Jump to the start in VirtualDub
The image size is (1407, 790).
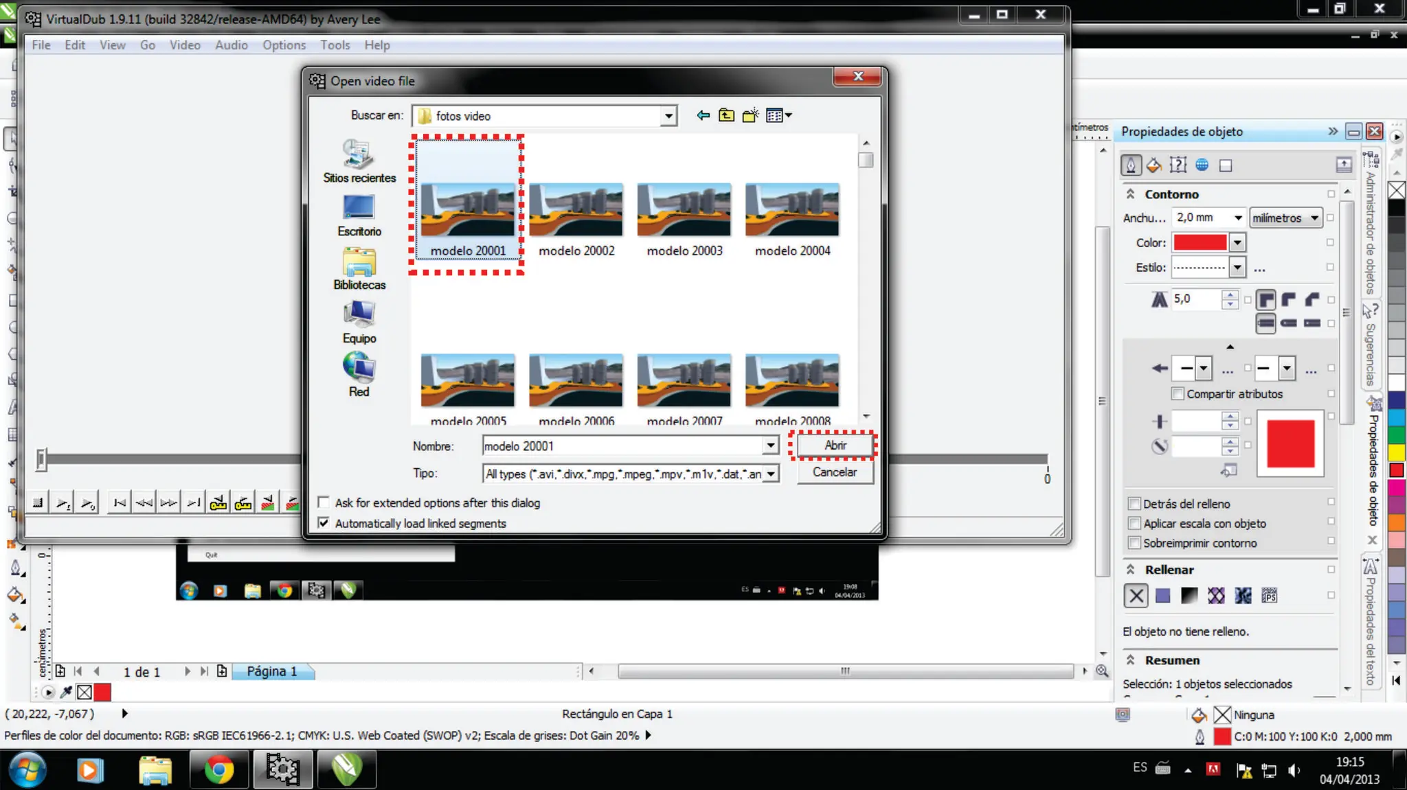pyautogui.click(x=120, y=503)
